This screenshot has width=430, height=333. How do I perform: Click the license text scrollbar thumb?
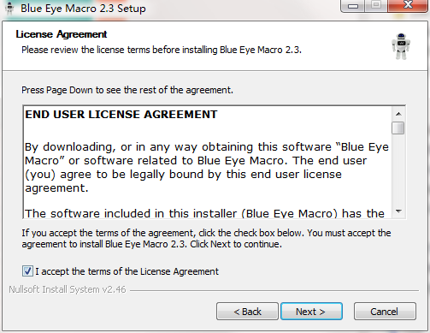pos(398,128)
